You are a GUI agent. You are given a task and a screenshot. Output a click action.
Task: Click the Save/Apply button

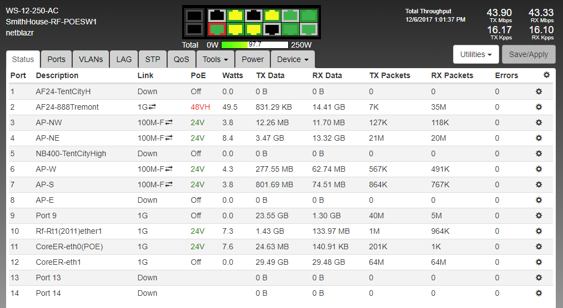click(x=528, y=54)
